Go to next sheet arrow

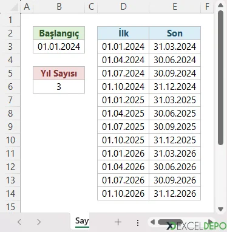pyautogui.click(x=39, y=222)
